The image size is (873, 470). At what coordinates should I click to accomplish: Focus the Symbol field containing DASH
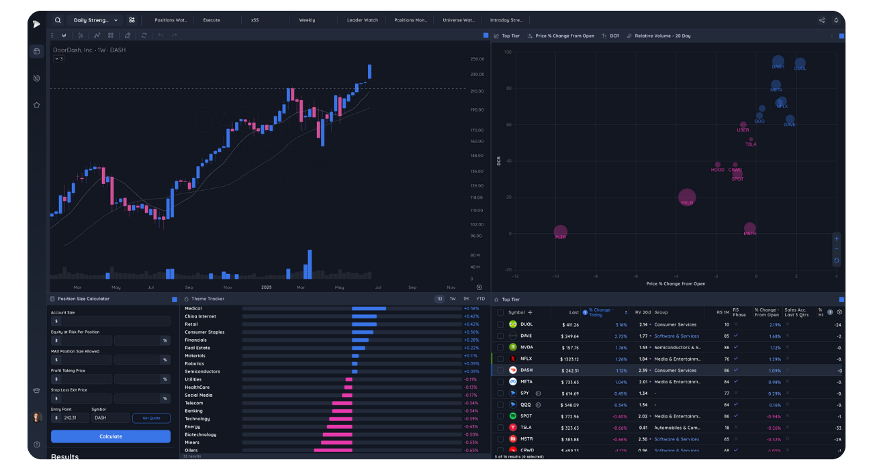pyautogui.click(x=111, y=418)
